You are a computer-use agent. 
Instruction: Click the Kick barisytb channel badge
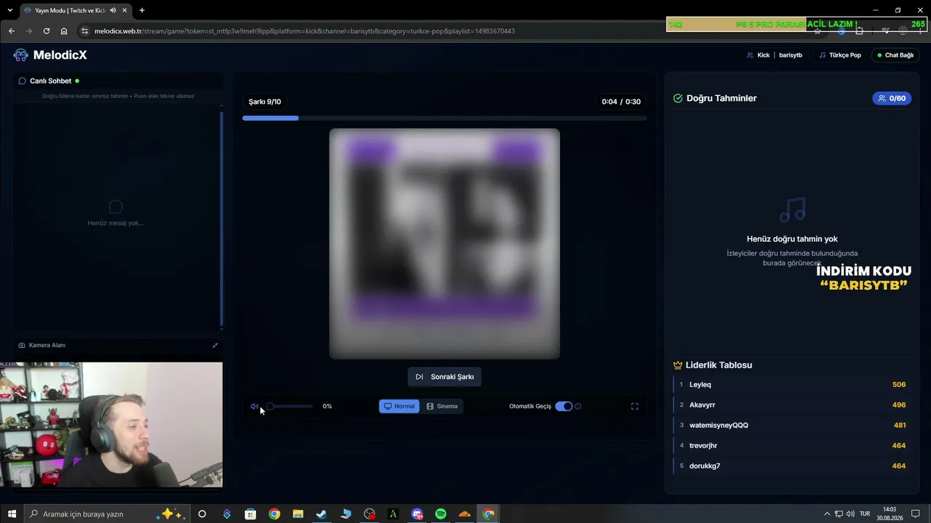(775, 55)
